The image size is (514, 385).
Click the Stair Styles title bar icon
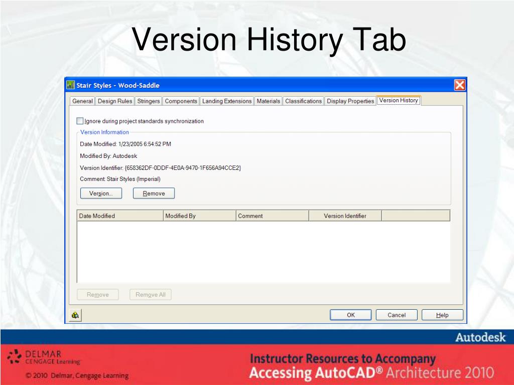[x=70, y=85]
